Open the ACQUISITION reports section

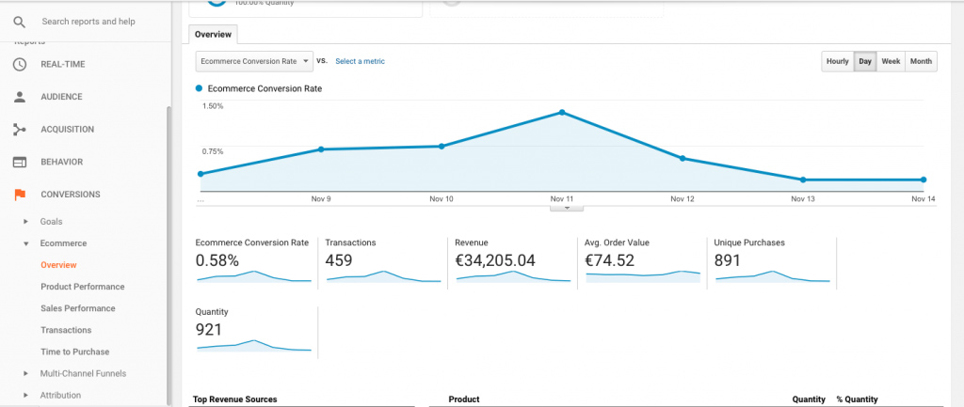(68, 130)
